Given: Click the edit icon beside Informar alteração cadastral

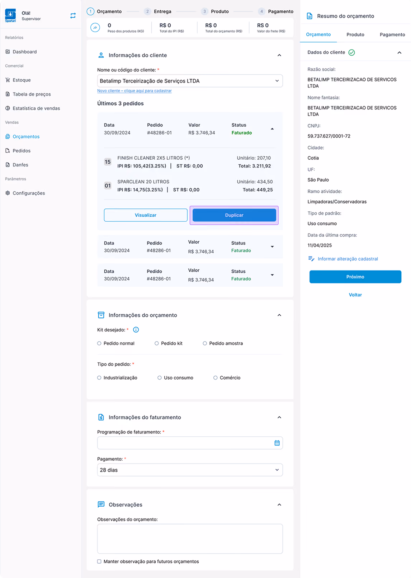Looking at the screenshot, I should click(311, 259).
